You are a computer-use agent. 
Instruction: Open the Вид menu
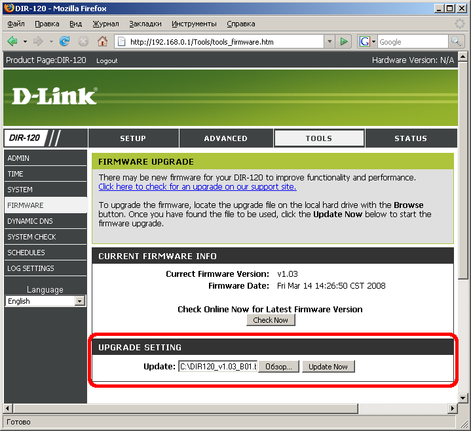point(76,24)
